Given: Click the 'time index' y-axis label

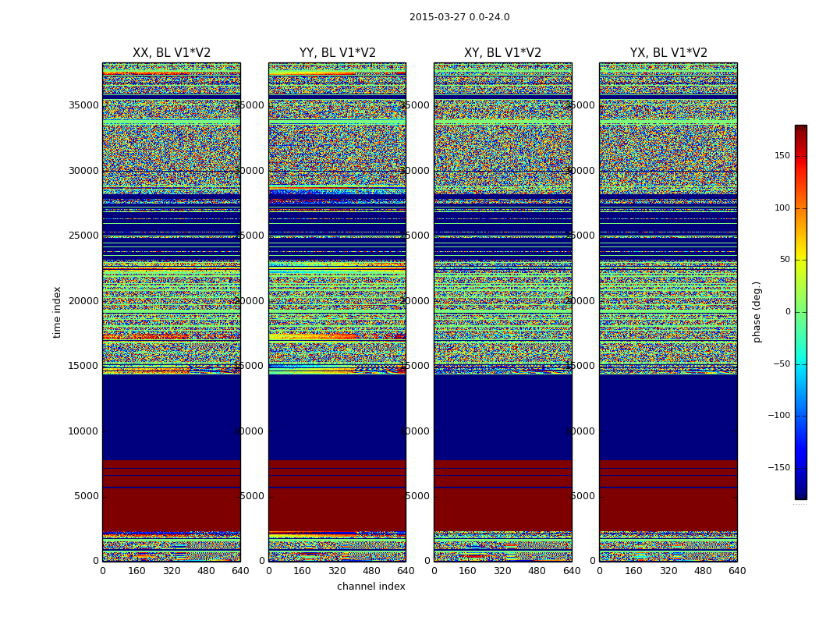Looking at the screenshot, I should click(x=57, y=312).
